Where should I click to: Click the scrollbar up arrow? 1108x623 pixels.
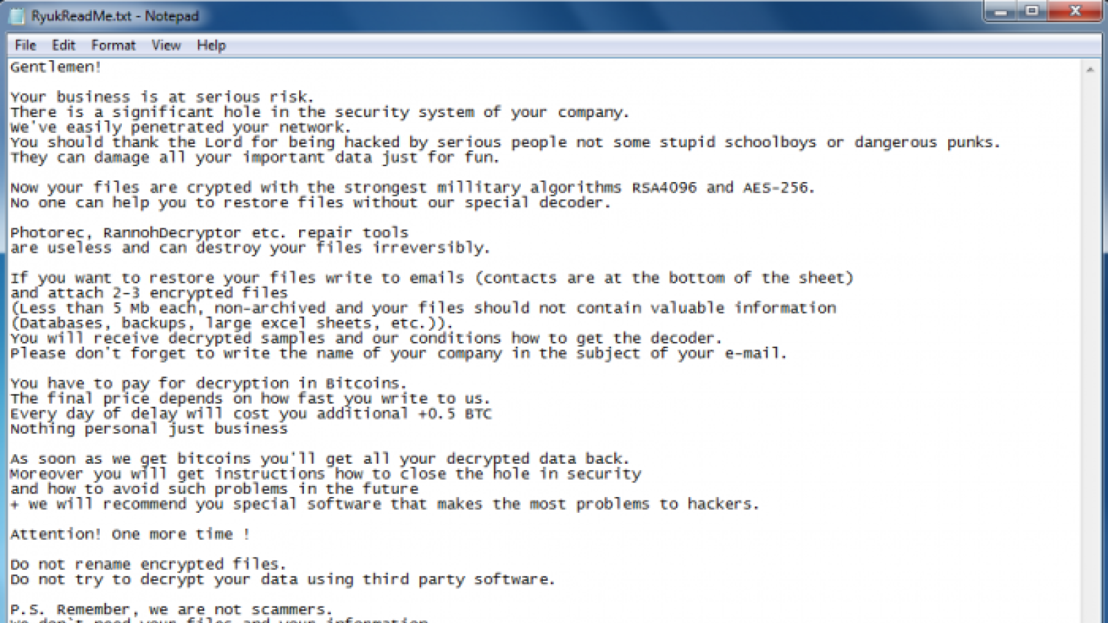tap(1090, 70)
